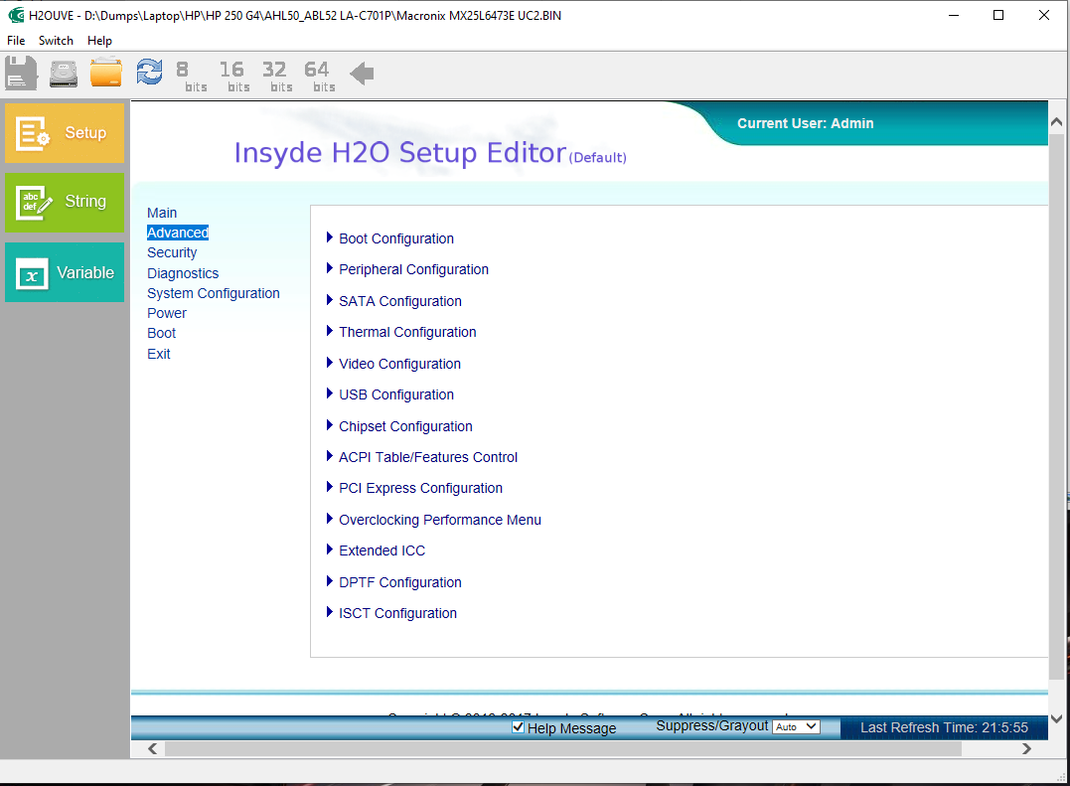The width and height of the screenshot is (1070, 786).
Task: Open the Variable section in sidebar
Action: coord(65,272)
